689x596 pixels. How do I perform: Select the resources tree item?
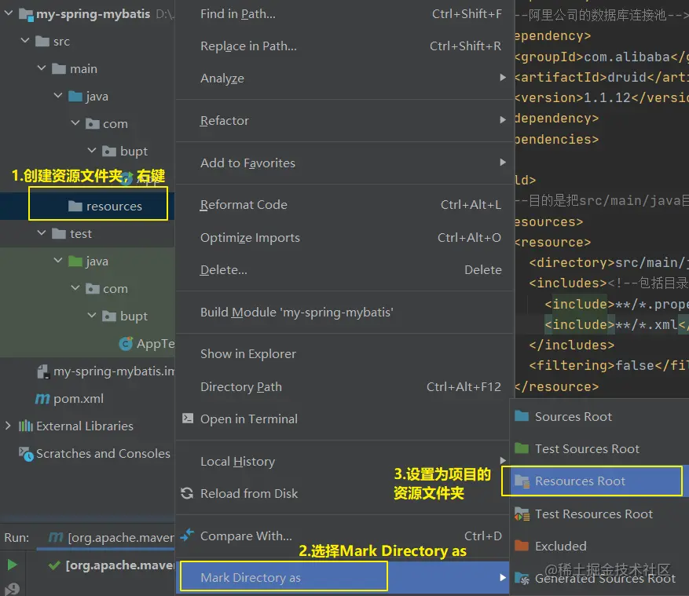(87, 206)
